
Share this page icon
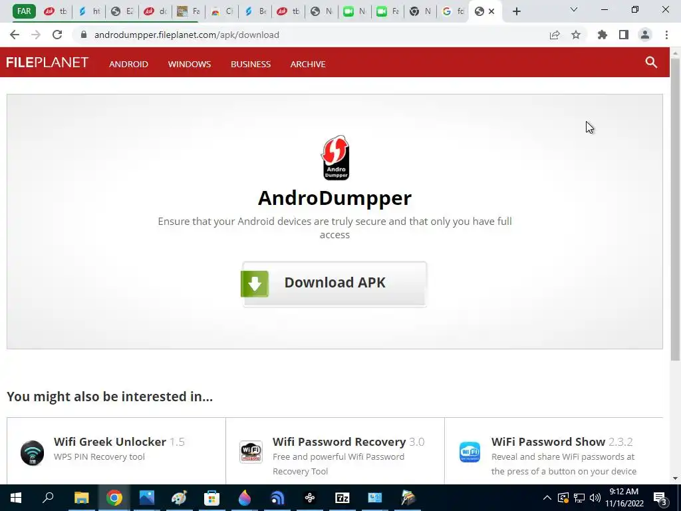pos(555,35)
